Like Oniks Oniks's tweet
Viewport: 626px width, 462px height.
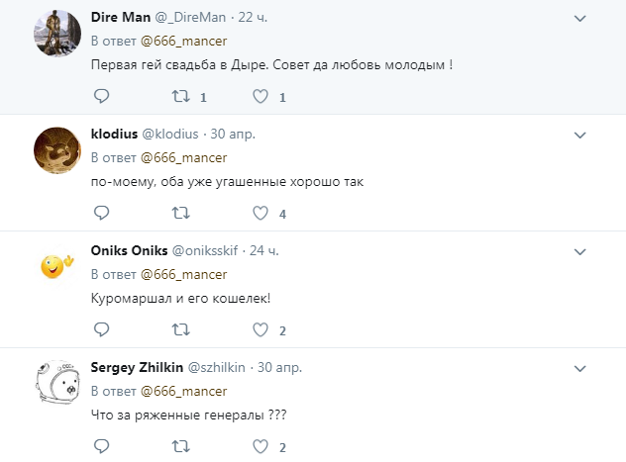pyautogui.click(x=261, y=329)
